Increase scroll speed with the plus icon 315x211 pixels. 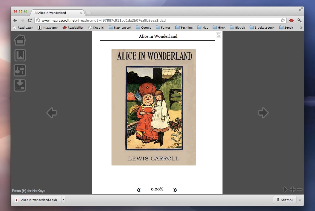tap(293, 189)
